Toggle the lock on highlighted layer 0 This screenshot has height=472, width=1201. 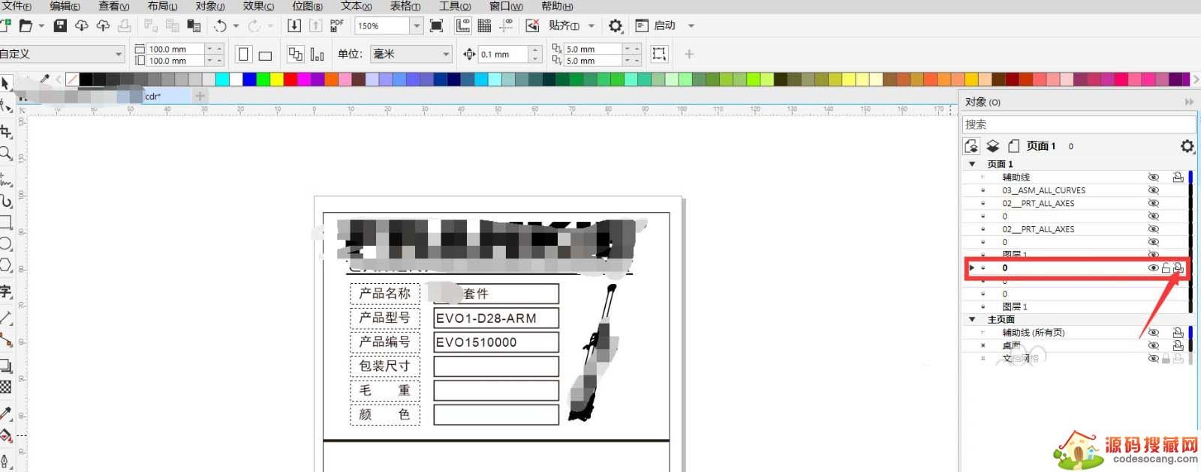point(1166,267)
